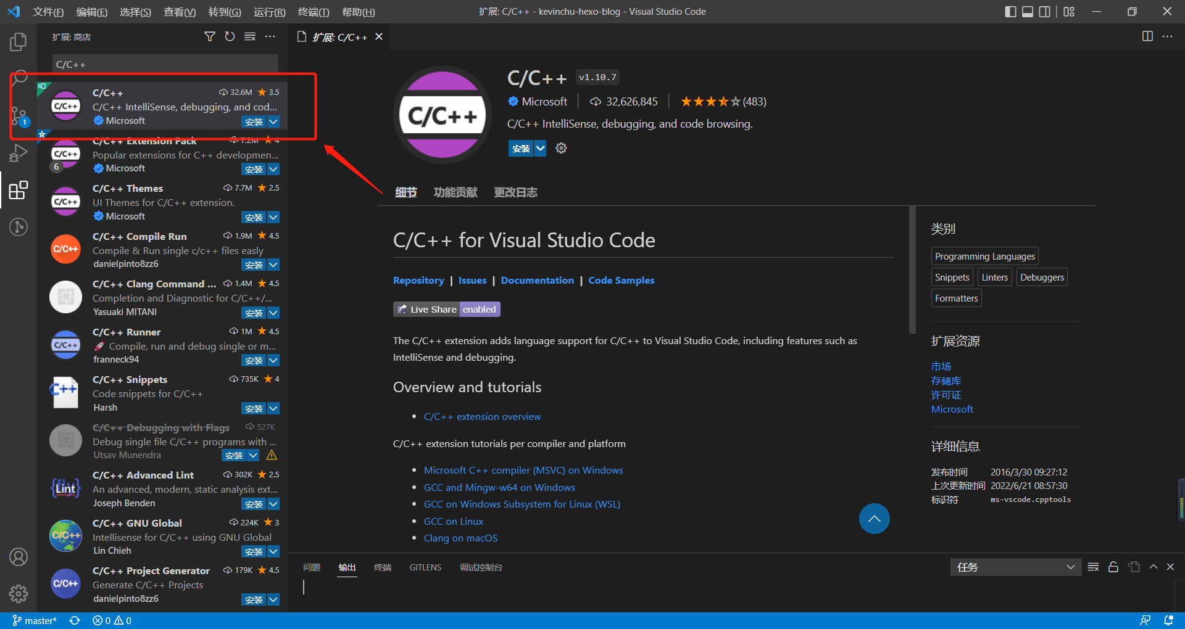Open the Explorer view in activity bar
This screenshot has height=629, width=1185.
point(19,42)
